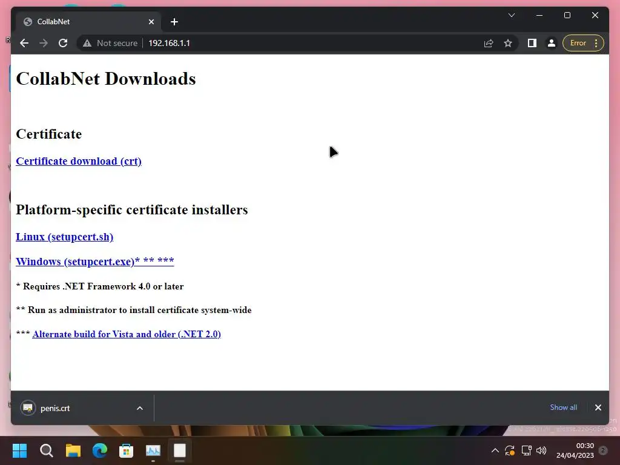Open Alternate build for Vista and older link
620x465 pixels.
[x=127, y=334]
